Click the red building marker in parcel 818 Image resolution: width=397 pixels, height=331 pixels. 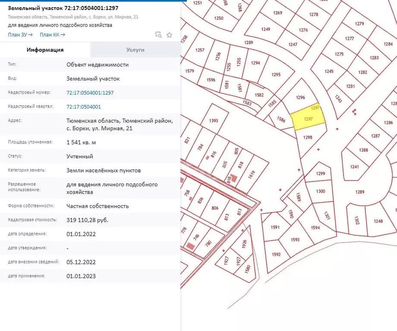[x=233, y=178]
